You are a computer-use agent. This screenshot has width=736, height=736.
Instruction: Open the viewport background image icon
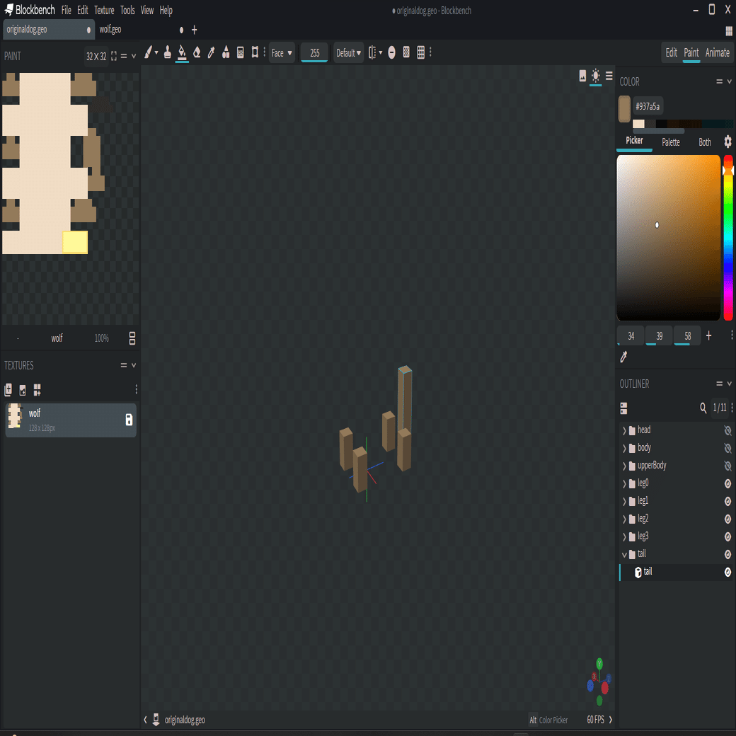pos(582,76)
